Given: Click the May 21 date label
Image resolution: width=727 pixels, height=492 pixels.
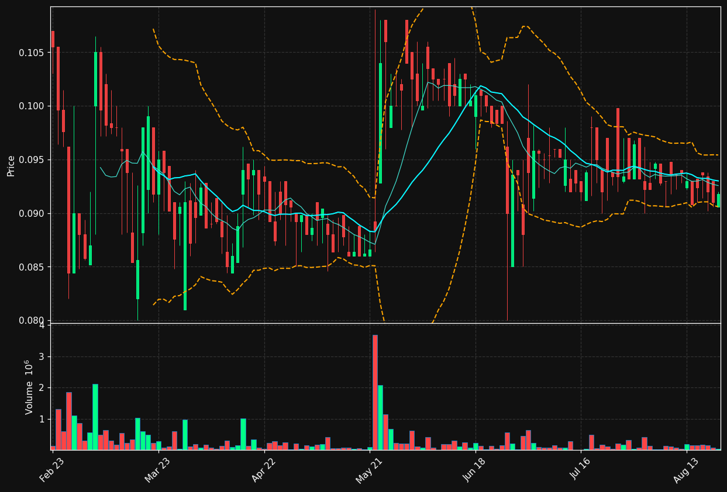Looking at the screenshot, I should coord(369,470).
